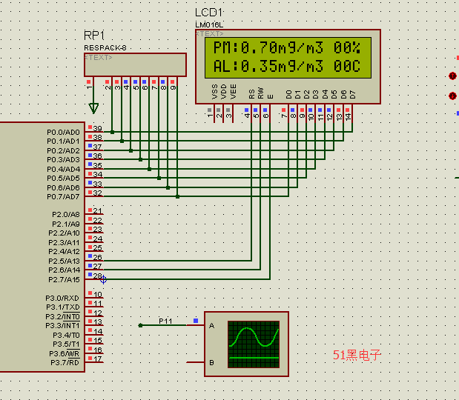Screen dimensions: 459x400
Task: Click the oscilloscope channel B input
Action: (x=212, y=362)
